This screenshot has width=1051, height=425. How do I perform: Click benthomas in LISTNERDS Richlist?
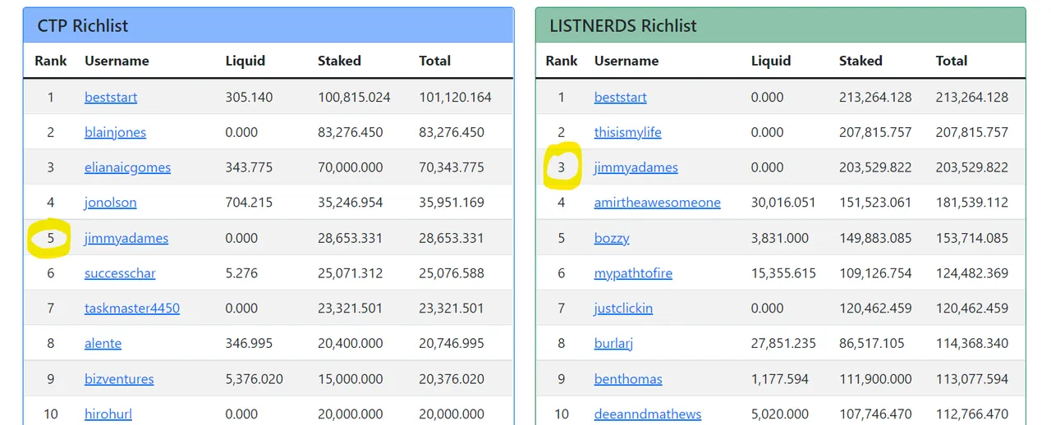pyautogui.click(x=628, y=379)
